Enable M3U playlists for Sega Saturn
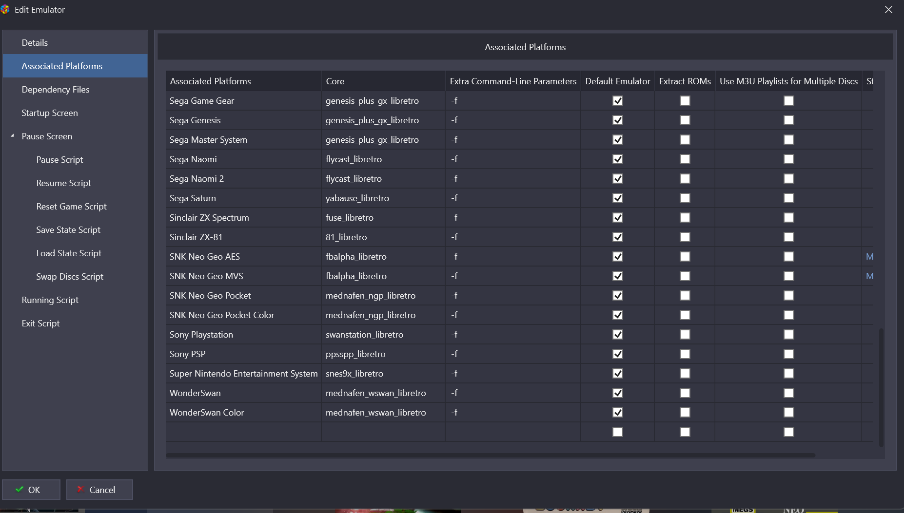 pyautogui.click(x=789, y=198)
